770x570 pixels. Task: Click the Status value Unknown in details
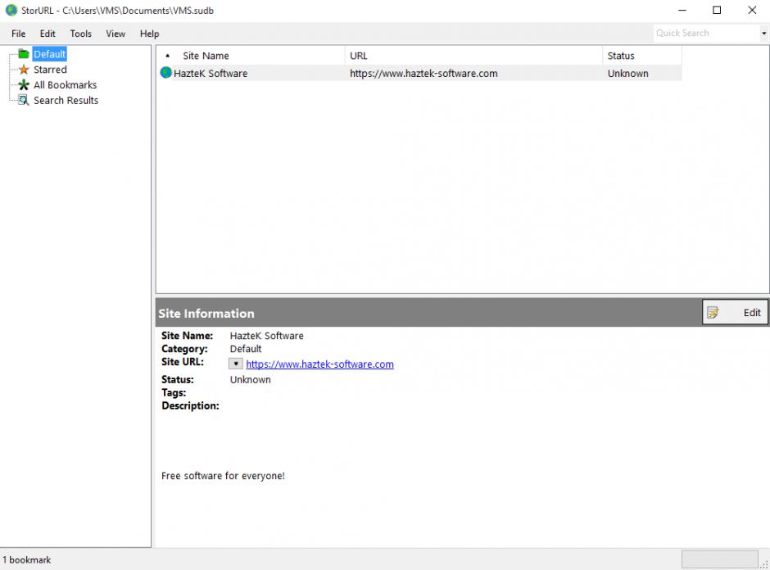(250, 379)
